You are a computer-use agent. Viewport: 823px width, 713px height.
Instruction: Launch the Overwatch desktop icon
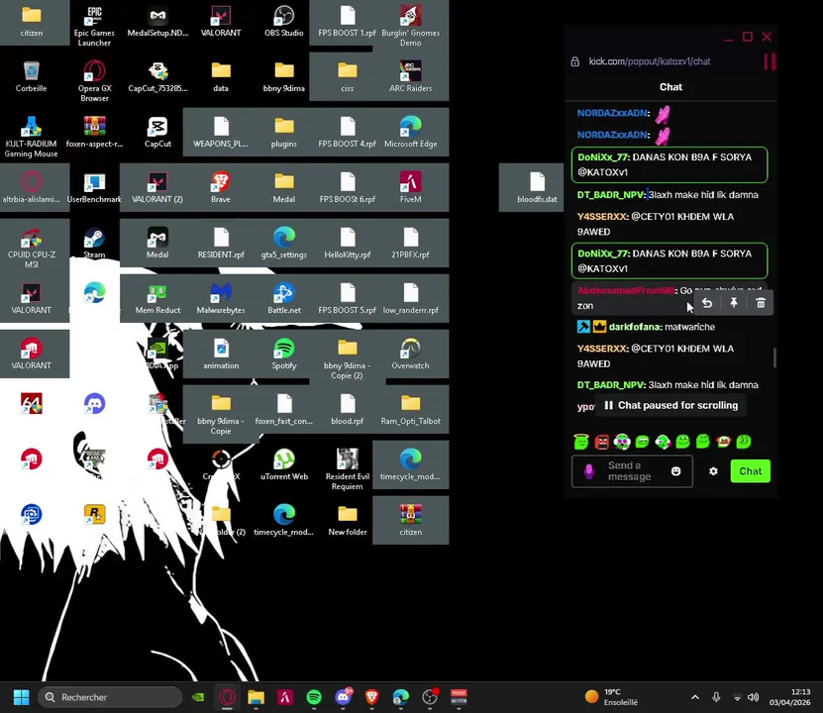(x=410, y=355)
